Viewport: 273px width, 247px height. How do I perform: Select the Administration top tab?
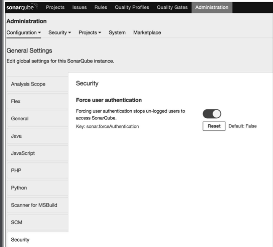pos(212,8)
